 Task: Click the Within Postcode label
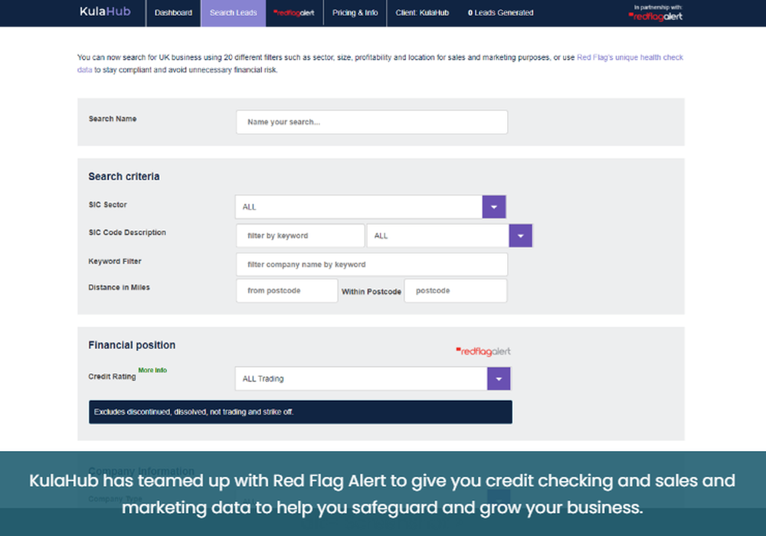click(372, 292)
